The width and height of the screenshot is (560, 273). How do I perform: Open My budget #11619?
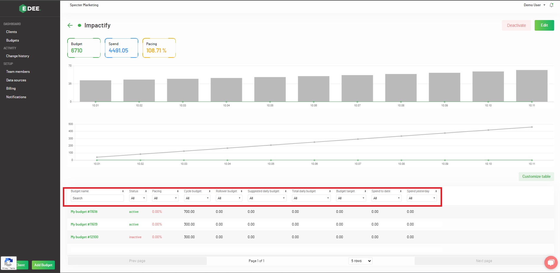pos(84,224)
